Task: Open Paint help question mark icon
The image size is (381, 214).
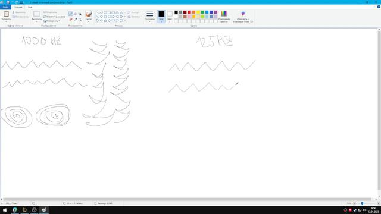Action: click(x=379, y=7)
